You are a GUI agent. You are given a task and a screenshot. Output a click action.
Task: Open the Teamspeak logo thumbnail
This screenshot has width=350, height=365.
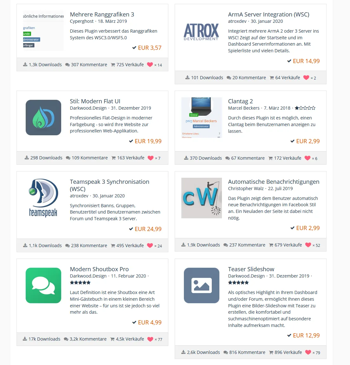[43, 198]
